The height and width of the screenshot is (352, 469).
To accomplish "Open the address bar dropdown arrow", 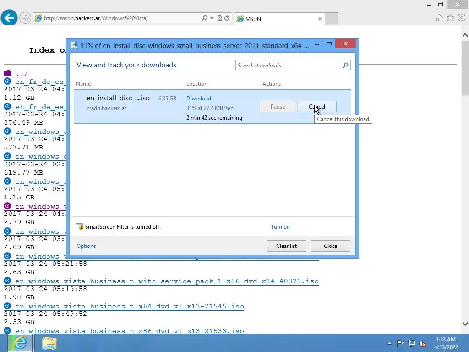I will [x=212, y=18].
